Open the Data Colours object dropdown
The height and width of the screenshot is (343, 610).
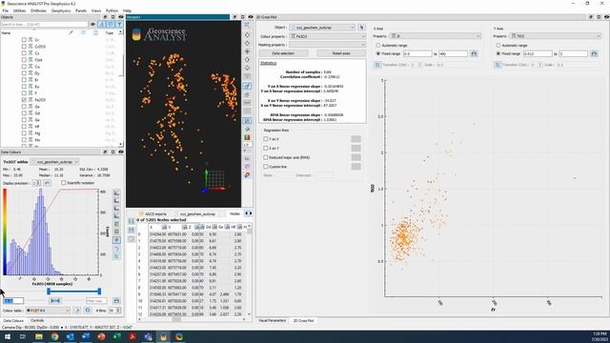pyautogui.click(x=54, y=162)
